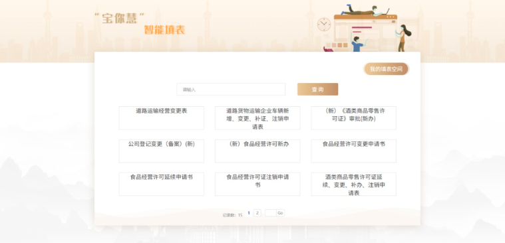Click the 宝你慧 智能填表 logo

[140, 23]
